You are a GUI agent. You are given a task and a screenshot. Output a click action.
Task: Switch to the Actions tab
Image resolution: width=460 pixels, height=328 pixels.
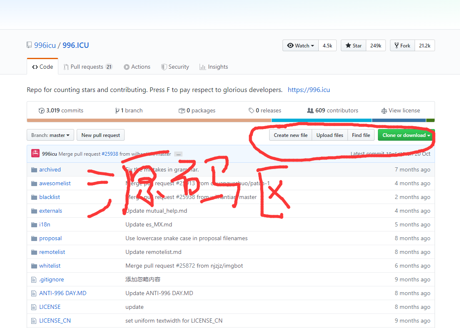point(137,67)
